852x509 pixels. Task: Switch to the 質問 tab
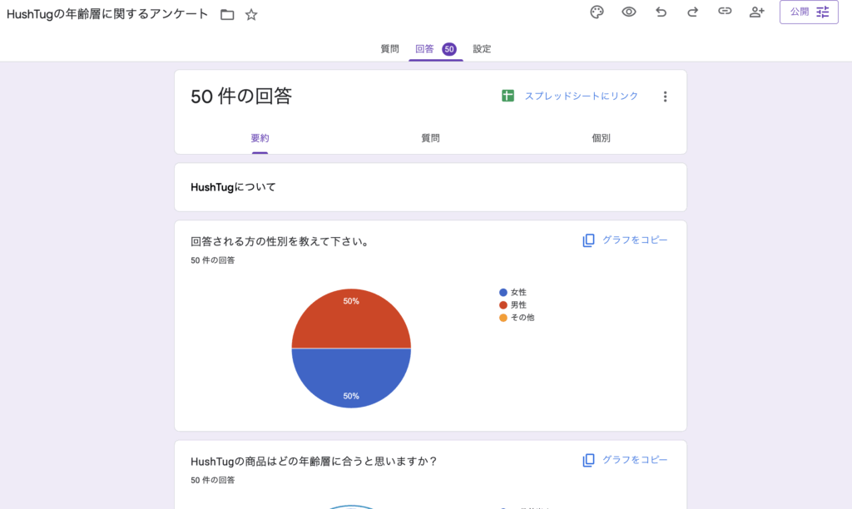click(390, 48)
